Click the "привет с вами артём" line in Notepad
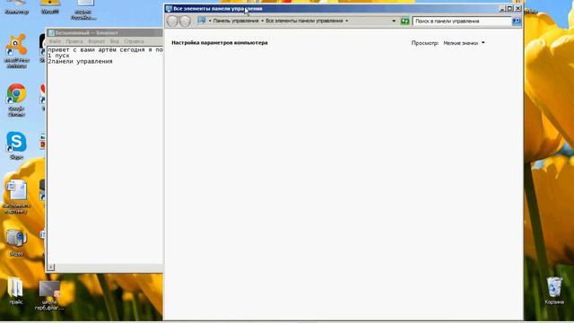 [105, 49]
